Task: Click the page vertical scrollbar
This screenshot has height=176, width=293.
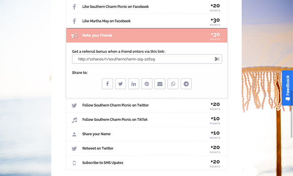Action: pos(292,114)
